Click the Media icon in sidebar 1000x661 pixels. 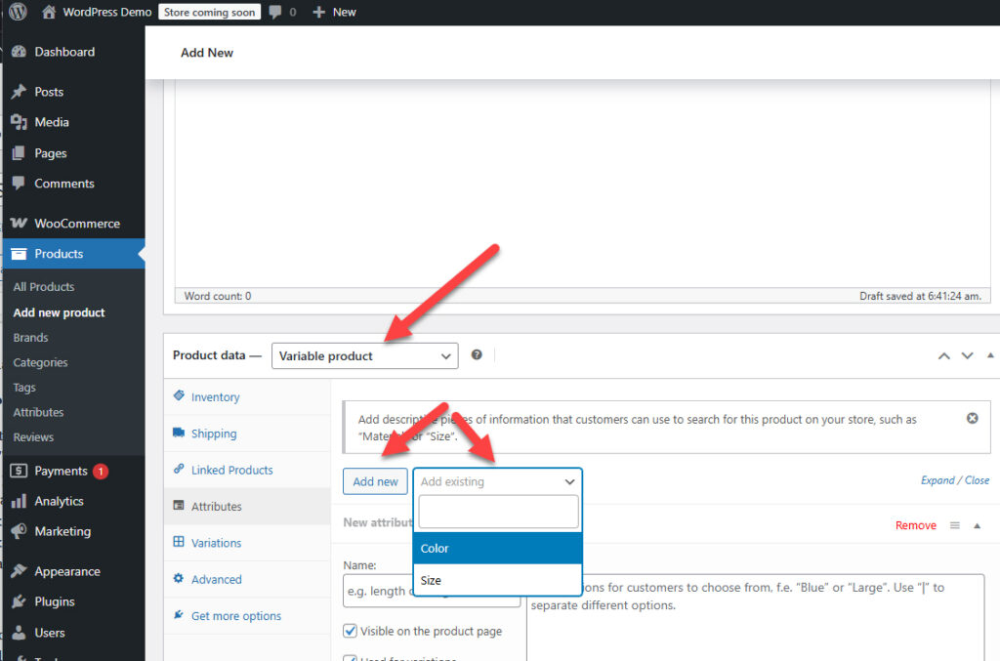(x=20, y=122)
